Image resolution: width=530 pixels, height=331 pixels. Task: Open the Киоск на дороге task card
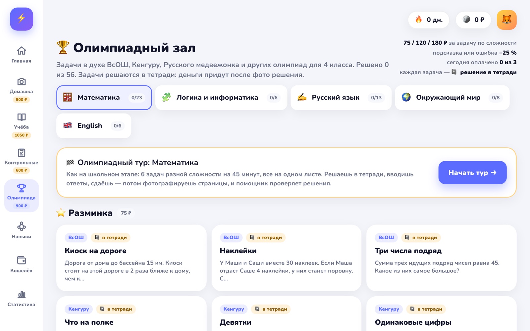132,258
